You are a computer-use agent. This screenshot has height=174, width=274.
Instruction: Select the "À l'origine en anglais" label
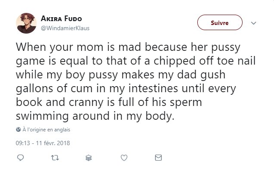tap(46, 129)
